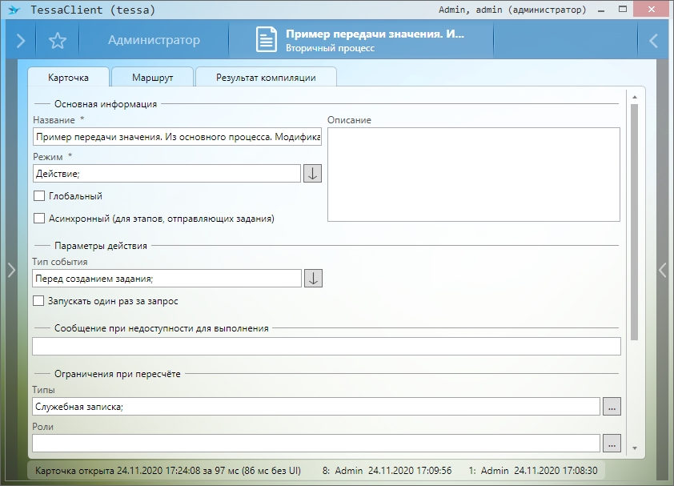This screenshot has width=674, height=486.
Task: Click the Название text field
Action: tap(177, 137)
